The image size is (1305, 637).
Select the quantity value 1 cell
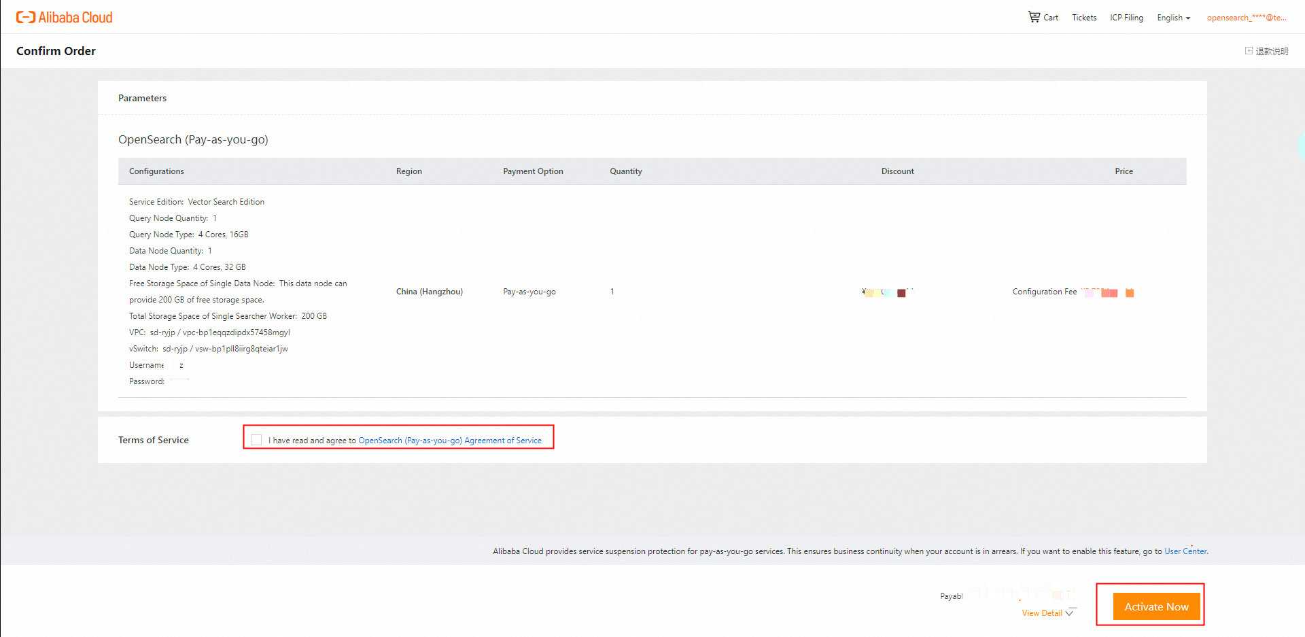point(612,292)
